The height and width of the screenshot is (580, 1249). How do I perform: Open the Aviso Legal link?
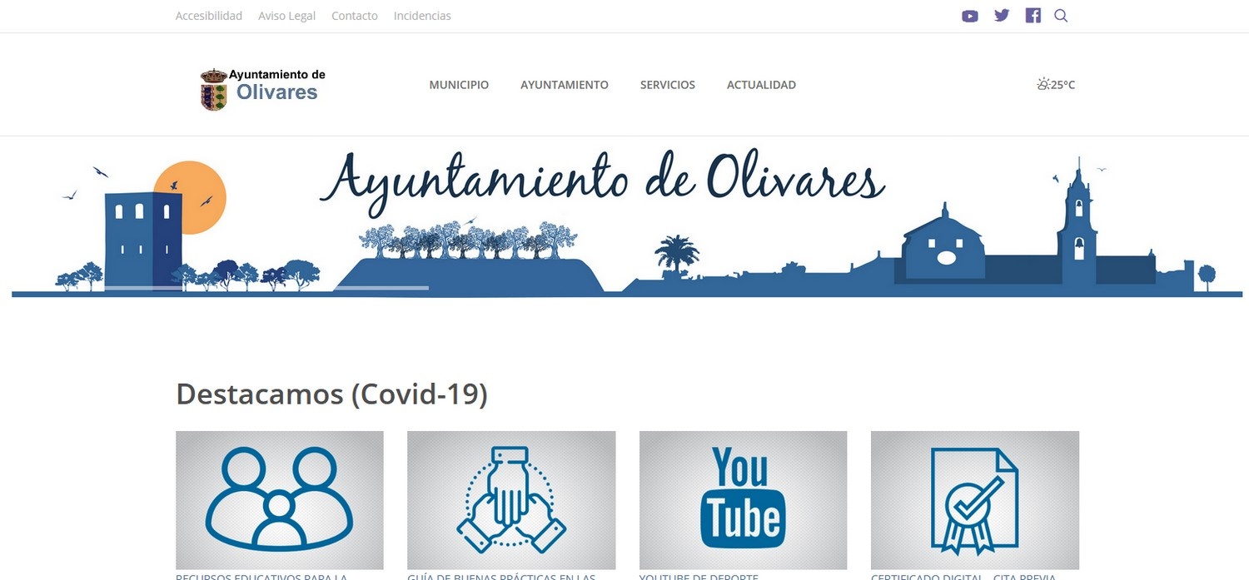coord(286,15)
